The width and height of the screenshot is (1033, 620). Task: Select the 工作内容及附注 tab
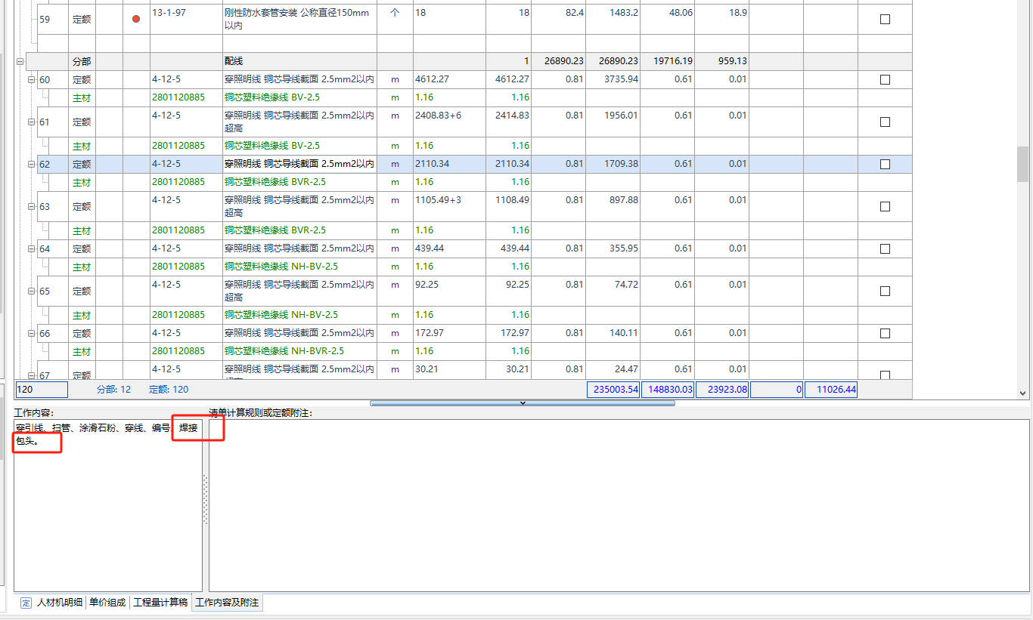click(227, 603)
